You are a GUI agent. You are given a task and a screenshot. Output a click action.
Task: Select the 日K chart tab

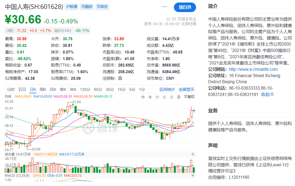pos(33,89)
